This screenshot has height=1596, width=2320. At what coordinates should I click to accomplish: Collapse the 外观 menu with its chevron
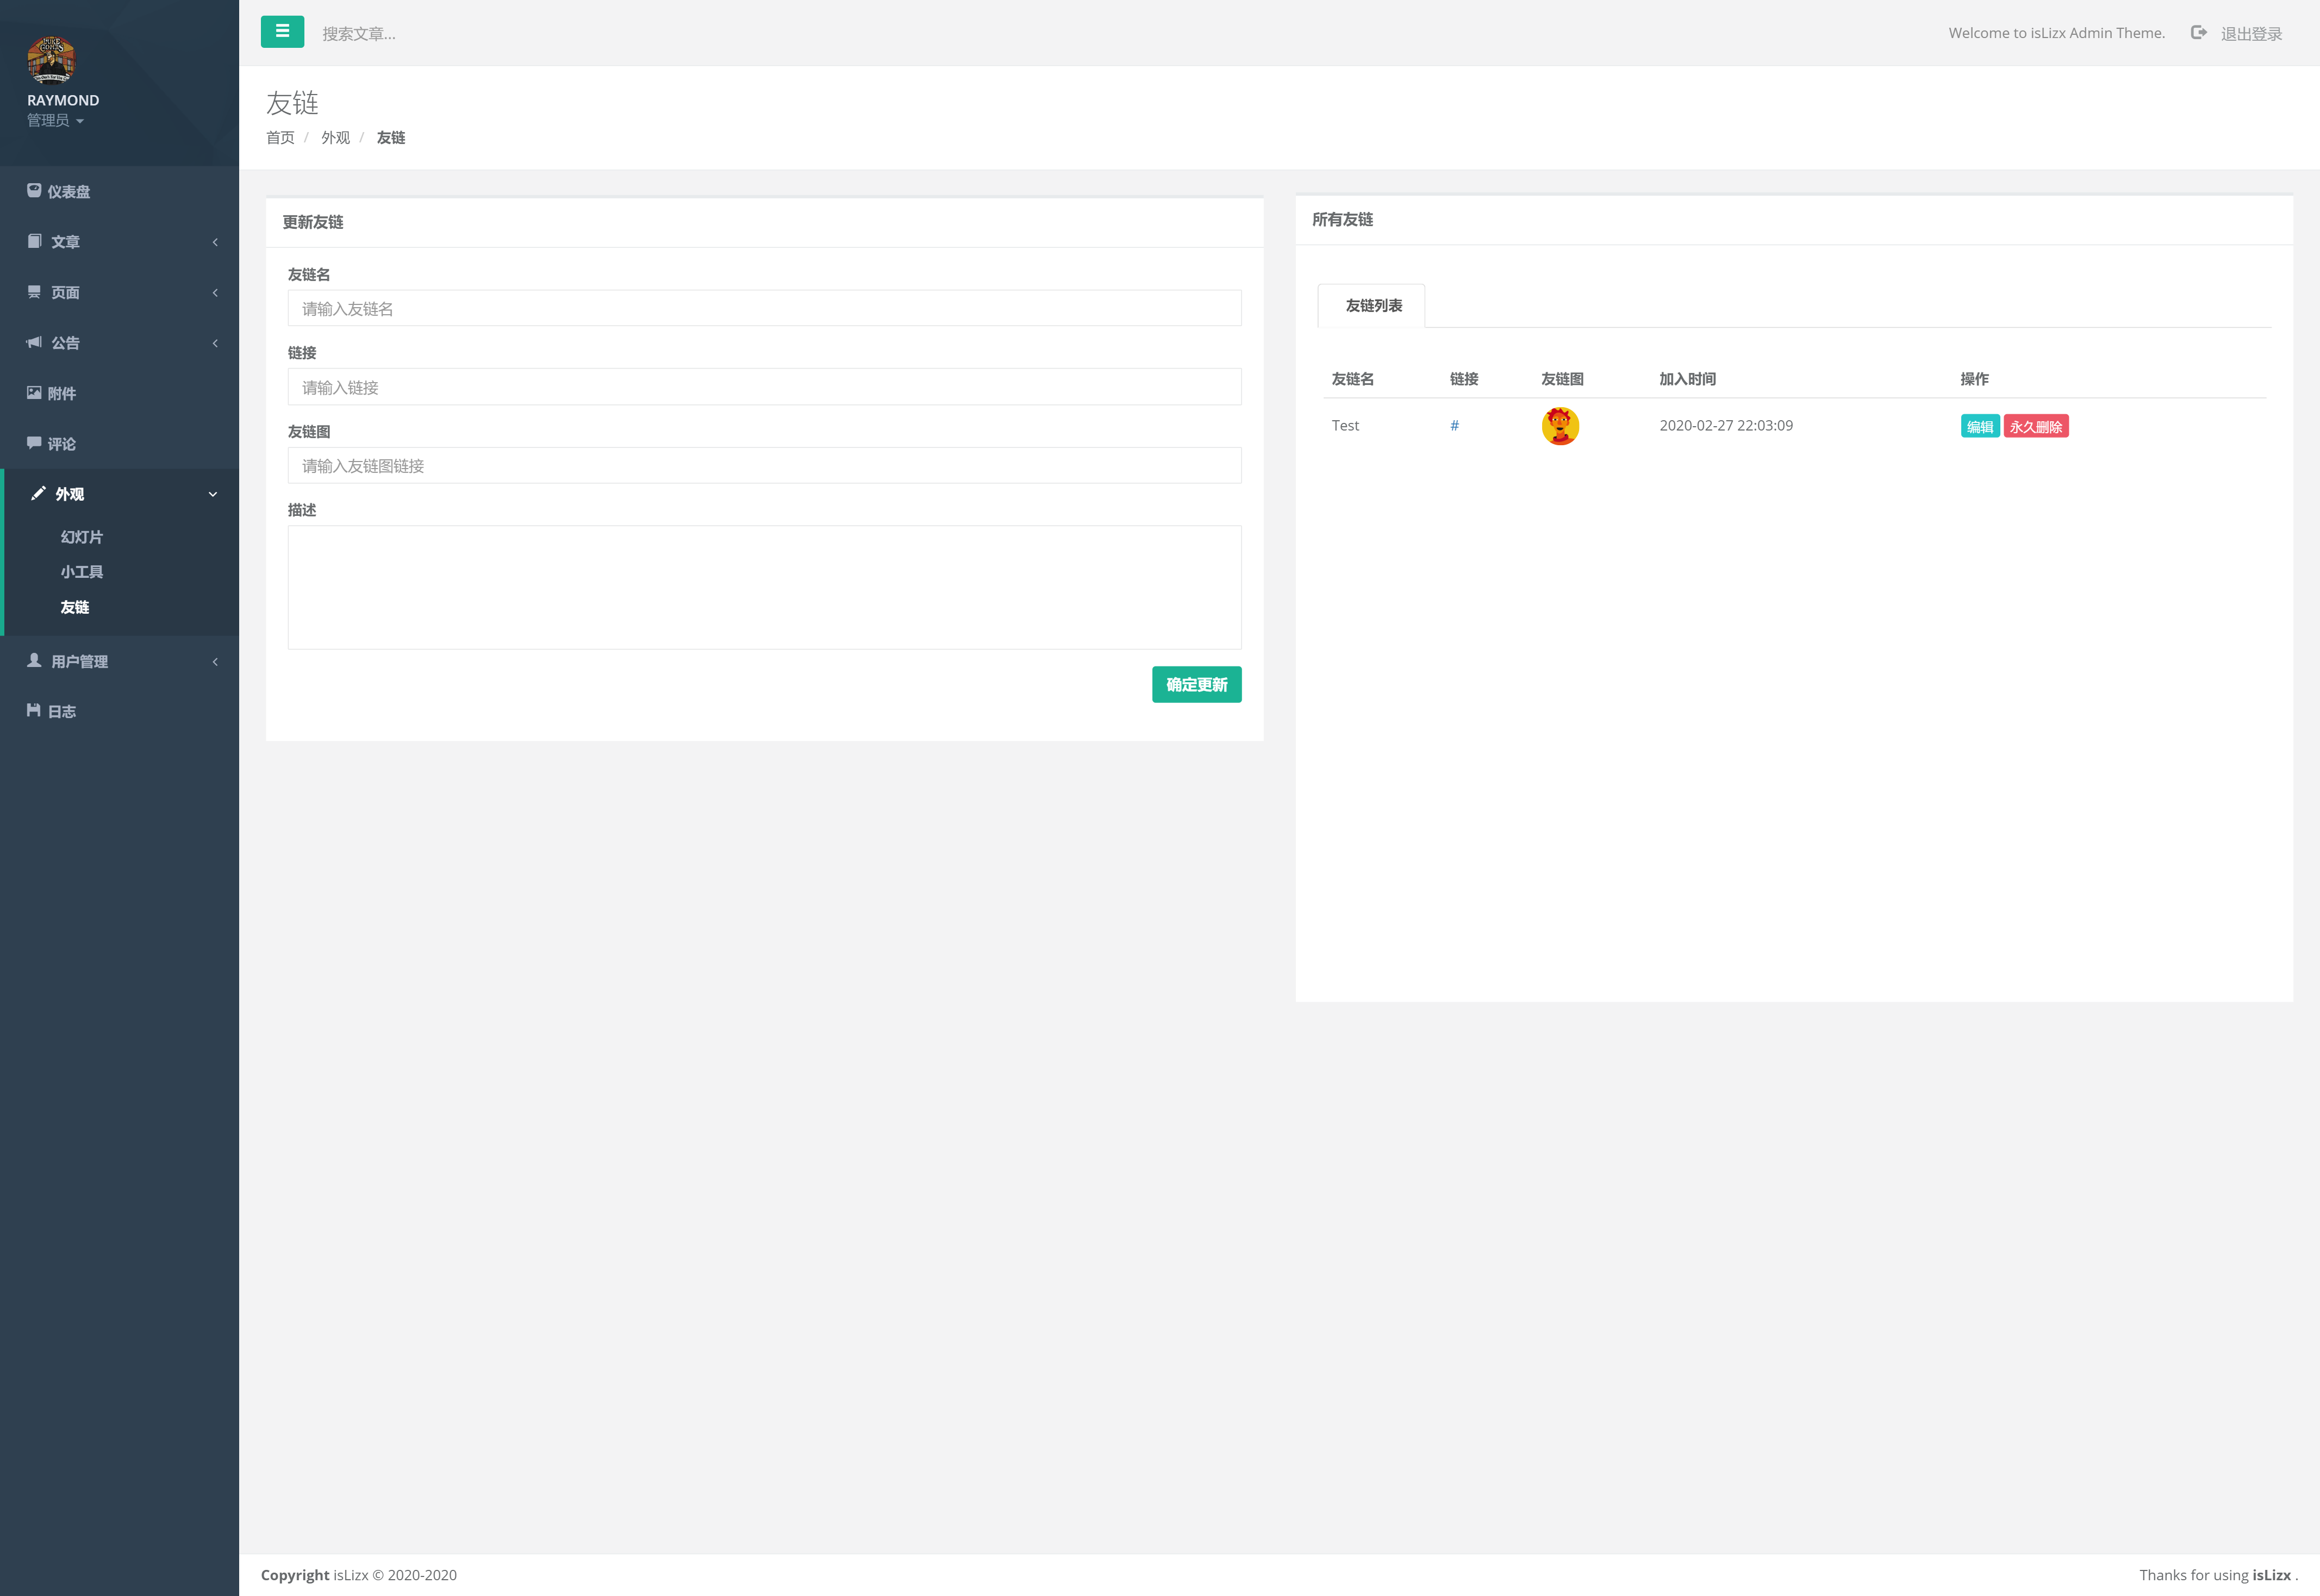[213, 494]
